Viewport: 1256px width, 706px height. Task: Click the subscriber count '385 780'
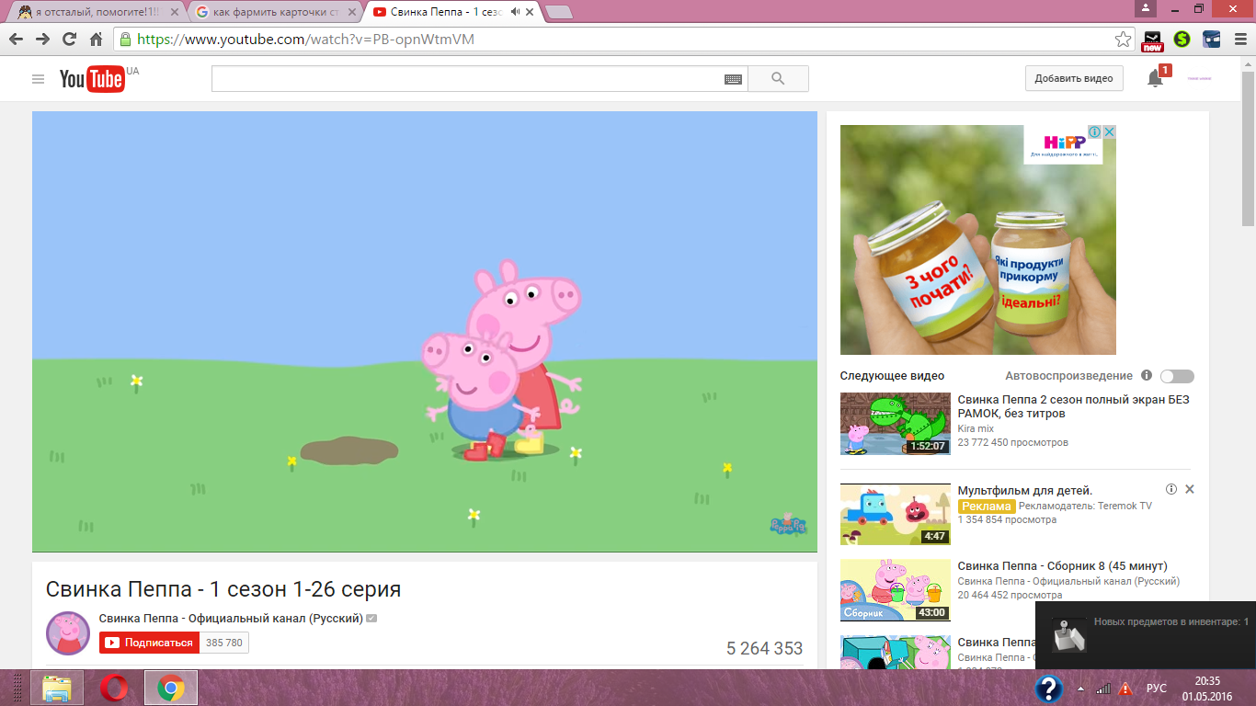click(224, 643)
